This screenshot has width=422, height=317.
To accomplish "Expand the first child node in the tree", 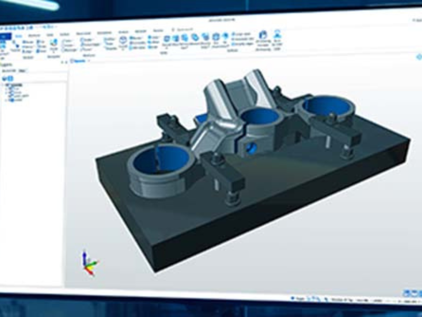I will [x=7, y=89].
